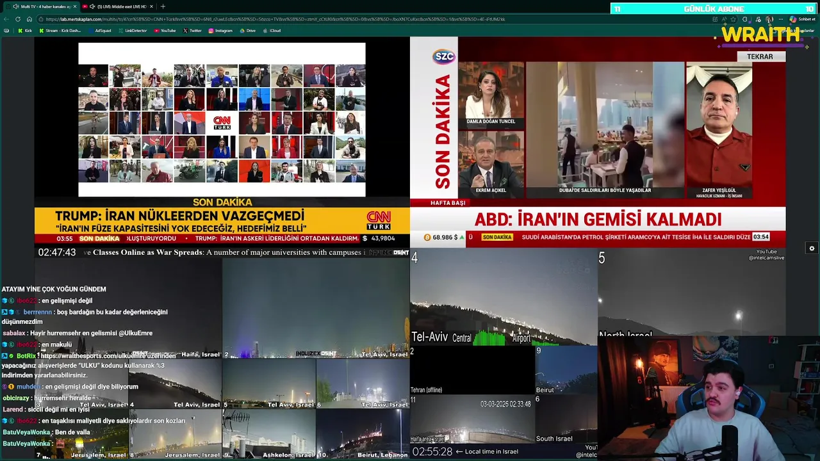Viewport: 820px width, 461px height.
Task: Click camera feed 9 Ashkelon, Israel
Action: coord(268,434)
